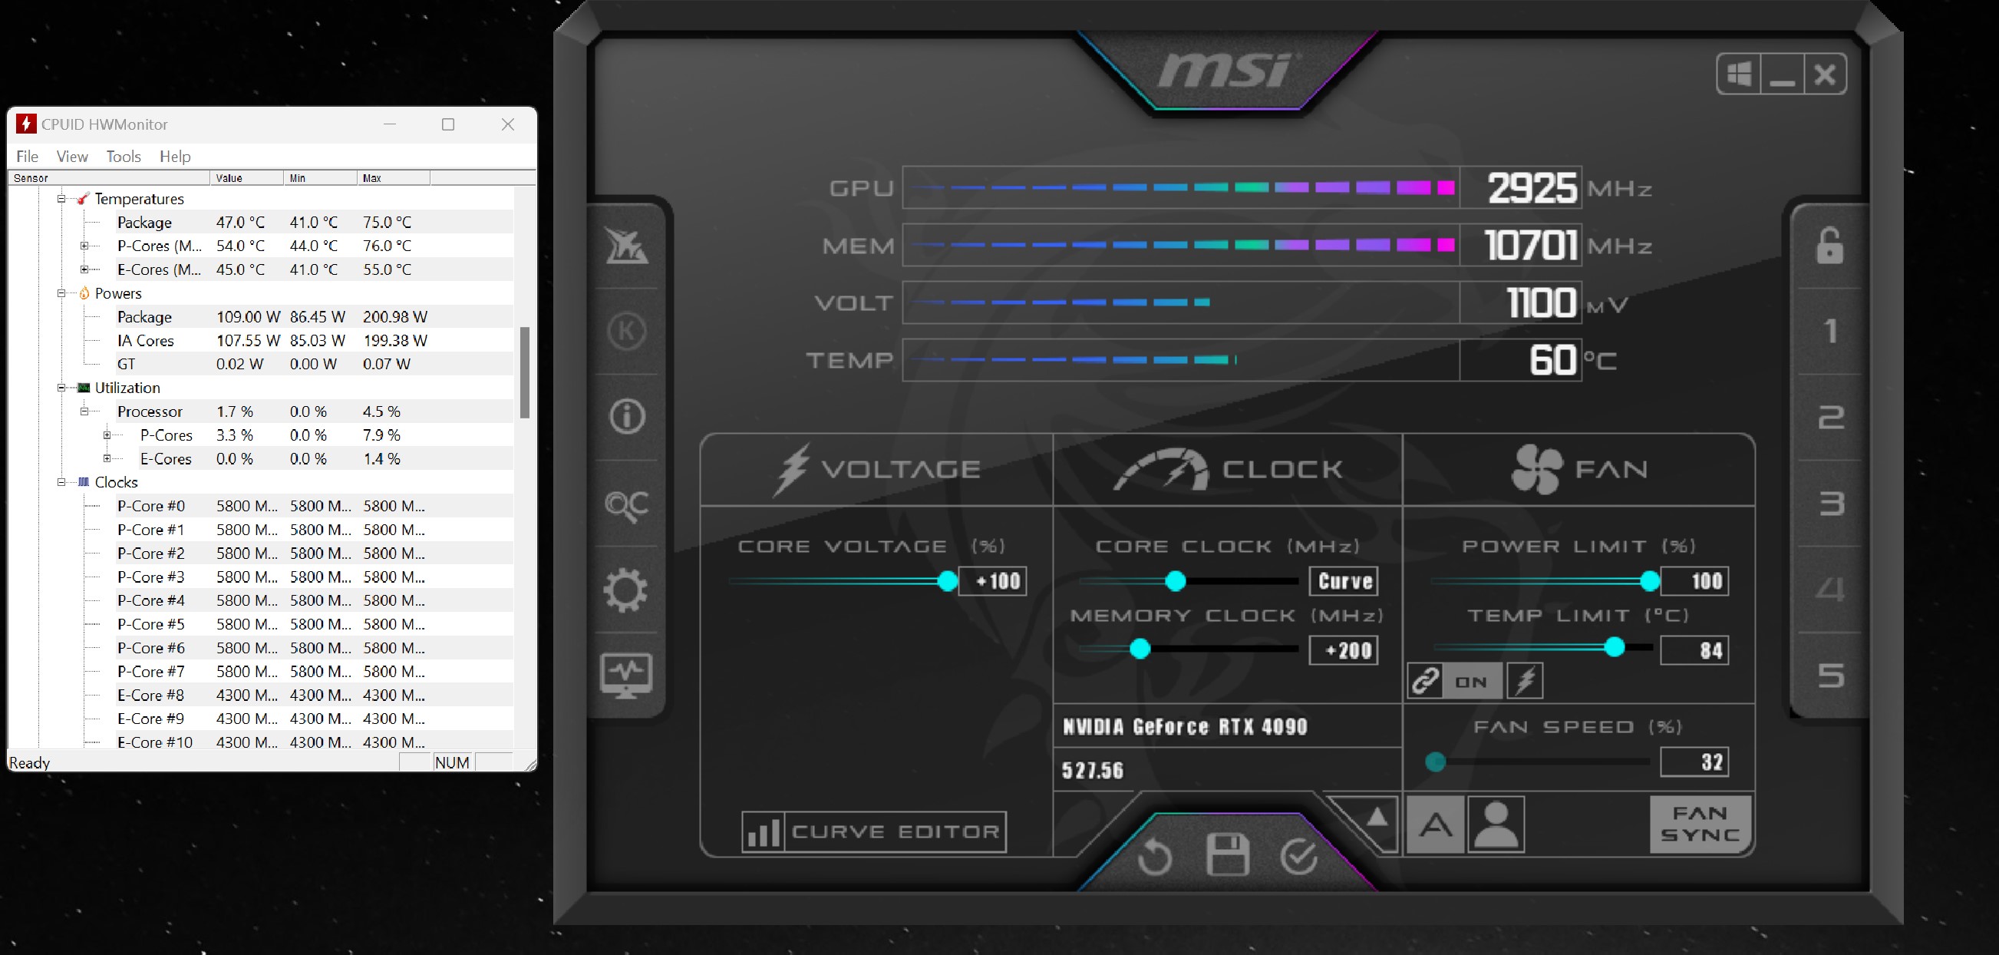
Task: Open the Curve Editor
Action: [x=874, y=832]
